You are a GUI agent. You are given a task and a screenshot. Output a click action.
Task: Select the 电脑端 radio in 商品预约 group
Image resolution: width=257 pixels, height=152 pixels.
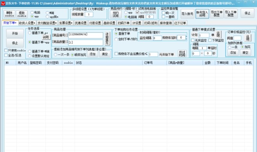126,17
